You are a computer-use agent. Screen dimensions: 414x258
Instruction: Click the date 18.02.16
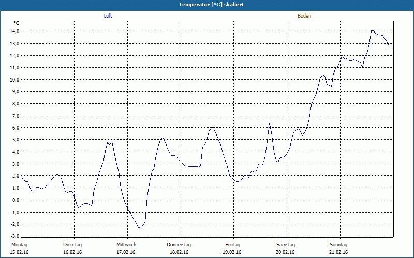179,252
